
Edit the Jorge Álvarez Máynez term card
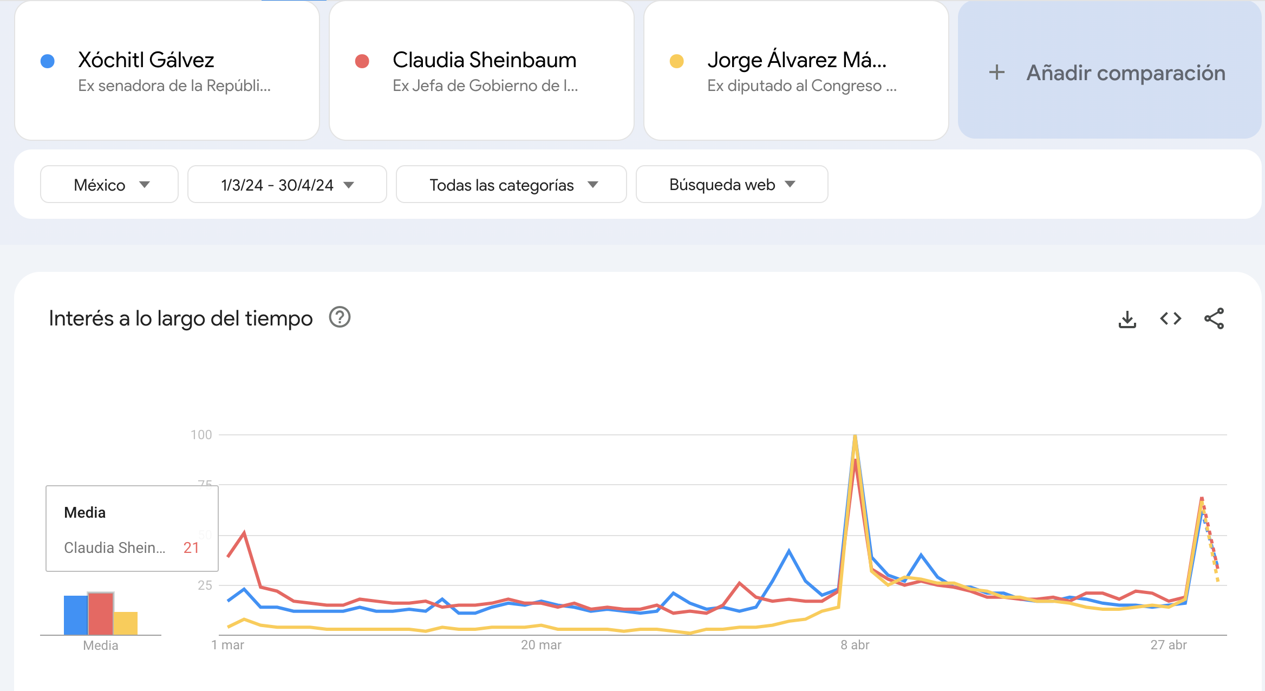(796, 71)
